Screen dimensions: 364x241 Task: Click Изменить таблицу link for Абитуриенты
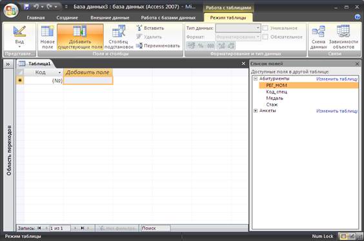click(x=337, y=79)
